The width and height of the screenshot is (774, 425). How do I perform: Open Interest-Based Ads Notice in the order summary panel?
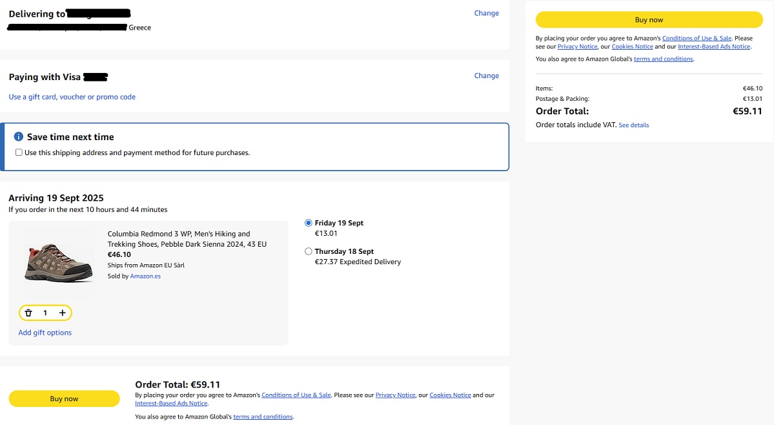(714, 47)
